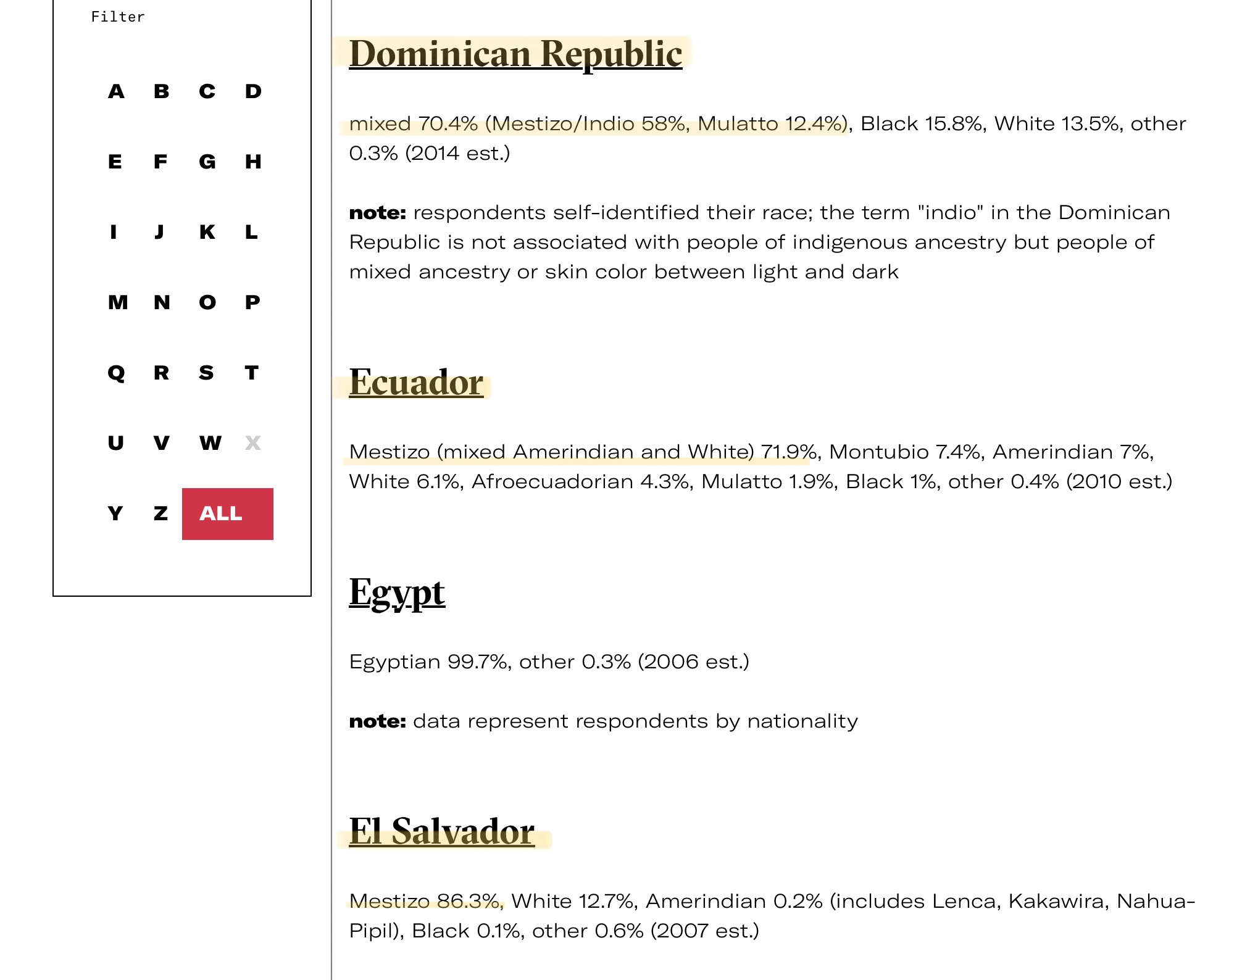Screen dimensions: 1250x980
Task: Filter countries by letter D
Action: (x=253, y=92)
